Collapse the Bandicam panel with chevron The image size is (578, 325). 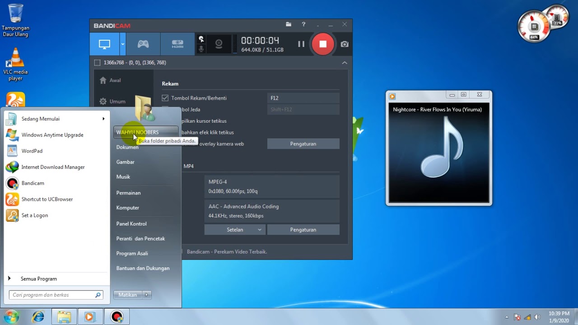pyautogui.click(x=345, y=63)
